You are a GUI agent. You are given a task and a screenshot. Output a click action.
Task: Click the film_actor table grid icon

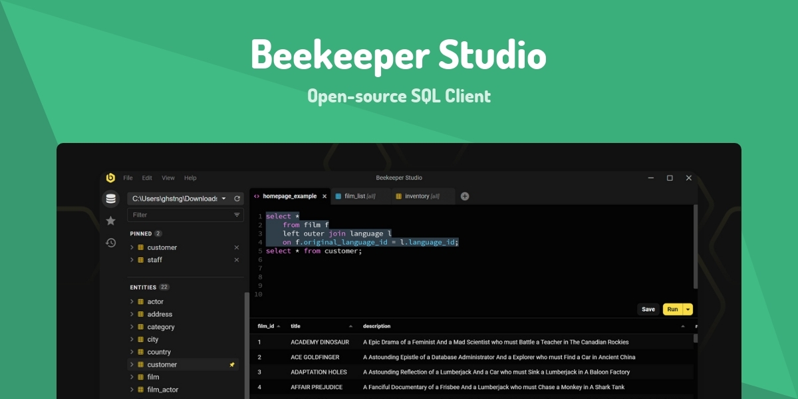coord(140,390)
